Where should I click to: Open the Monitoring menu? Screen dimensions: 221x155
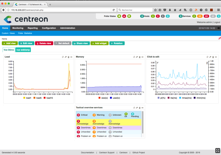(x=18, y=28)
